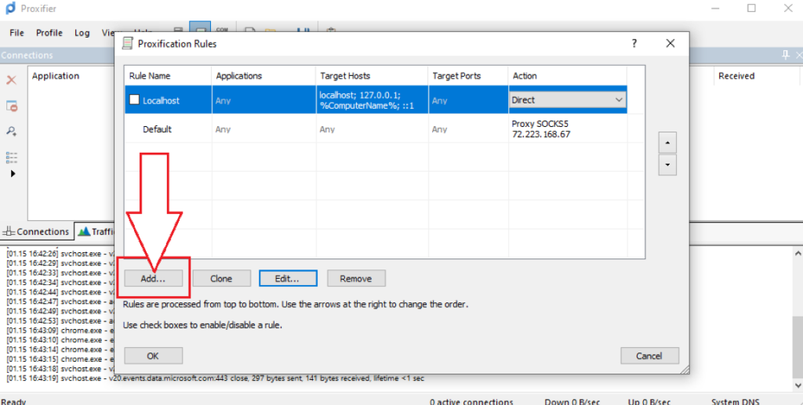The height and width of the screenshot is (405, 803).
Task: Open the File menu
Action: tap(17, 33)
